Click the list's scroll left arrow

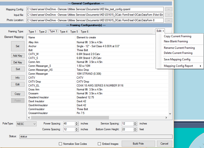pyautogui.click(x=29, y=118)
